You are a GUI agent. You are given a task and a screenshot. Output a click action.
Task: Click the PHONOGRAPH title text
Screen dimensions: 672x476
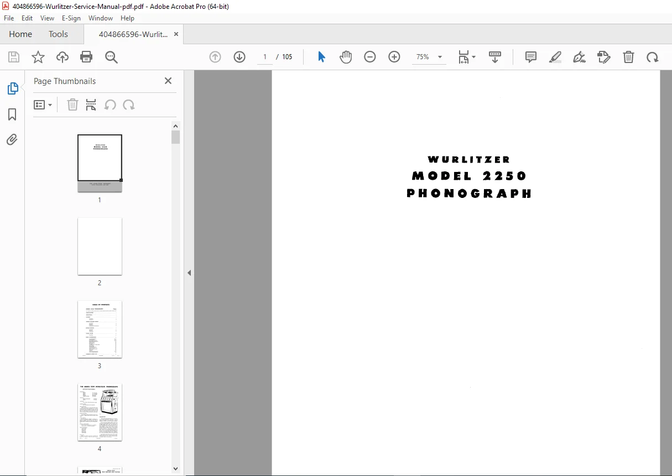469,193
